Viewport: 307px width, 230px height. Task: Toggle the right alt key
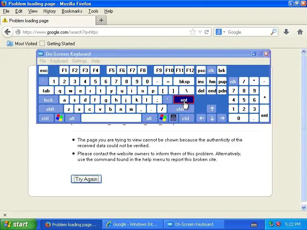pos(149,118)
